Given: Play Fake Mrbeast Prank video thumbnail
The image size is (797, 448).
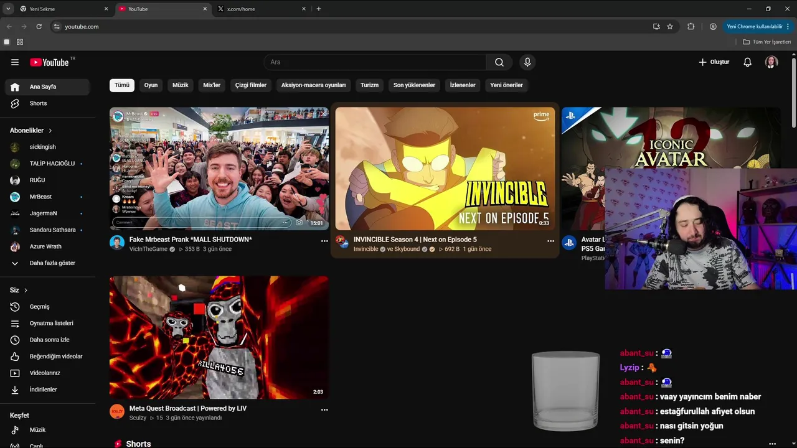Looking at the screenshot, I should tap(219, 169).
